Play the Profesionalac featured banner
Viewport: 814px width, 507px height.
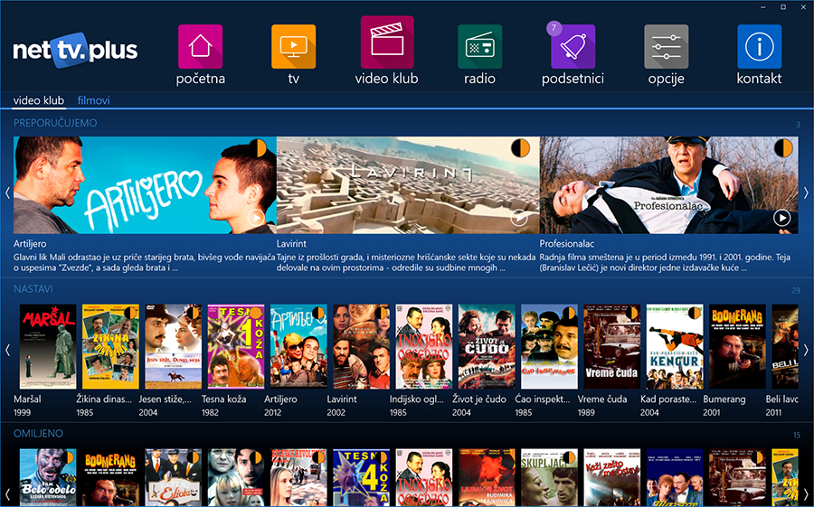click(782, 218)
